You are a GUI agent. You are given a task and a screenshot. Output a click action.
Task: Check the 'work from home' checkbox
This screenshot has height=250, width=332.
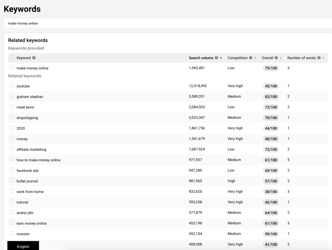(12, 191)
